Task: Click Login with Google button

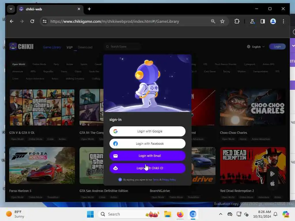Action: coord(147,131)
